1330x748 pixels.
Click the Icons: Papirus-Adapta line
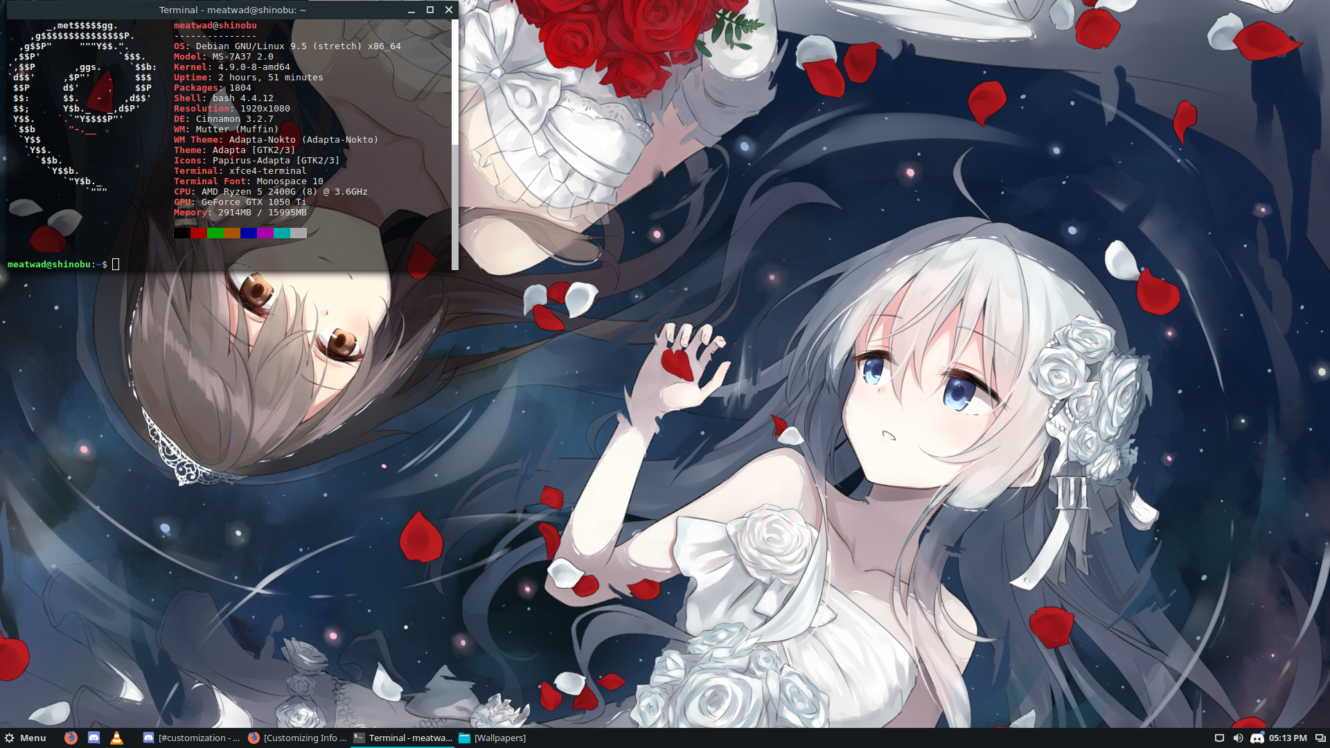(257, 161)
